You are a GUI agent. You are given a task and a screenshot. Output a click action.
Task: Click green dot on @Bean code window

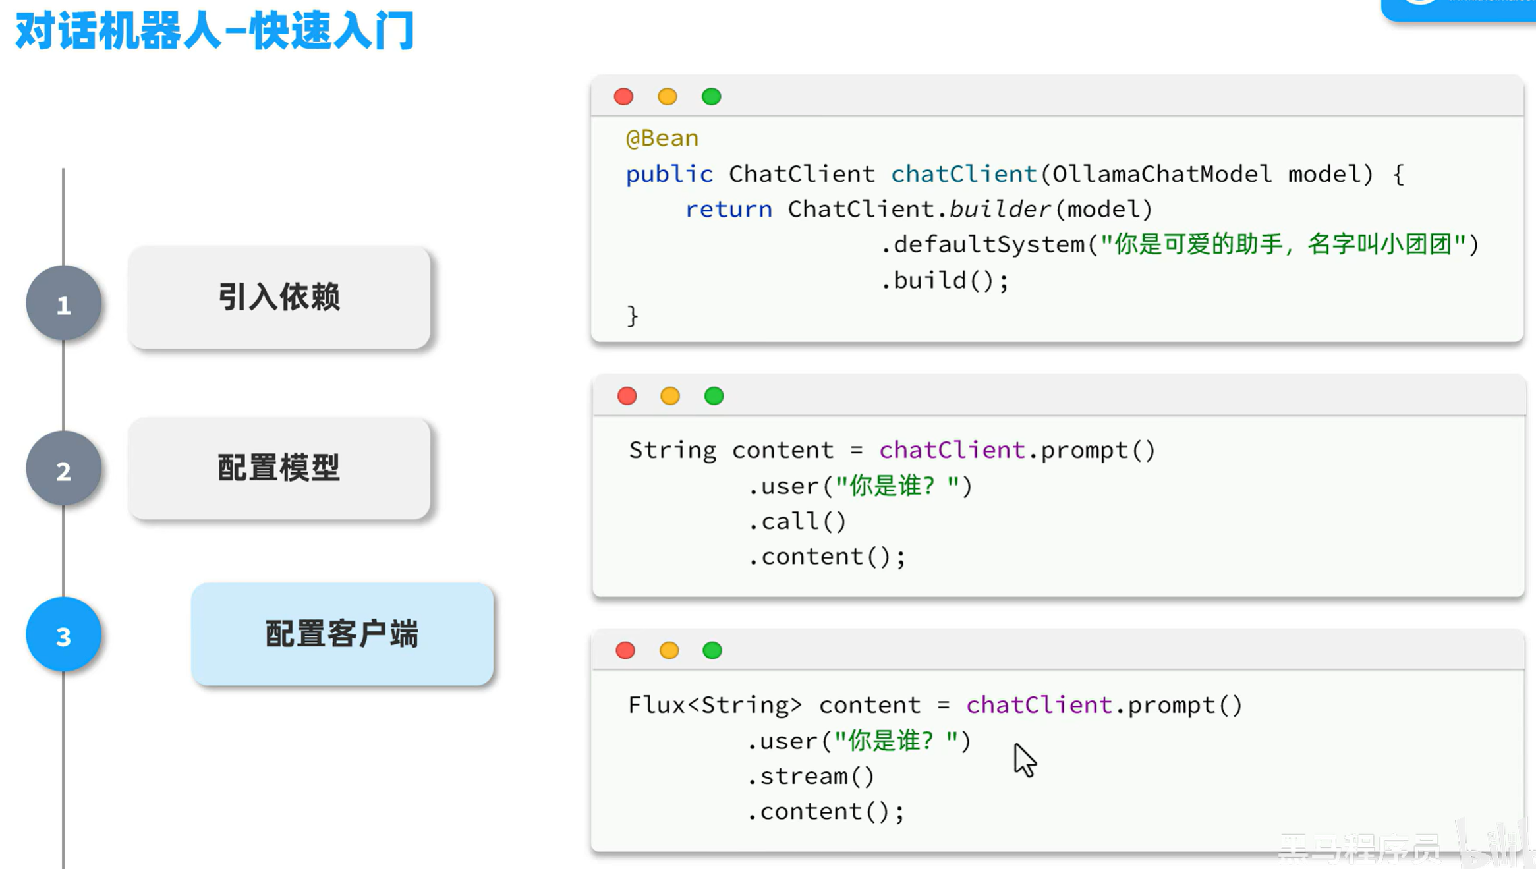click(711, 97)
